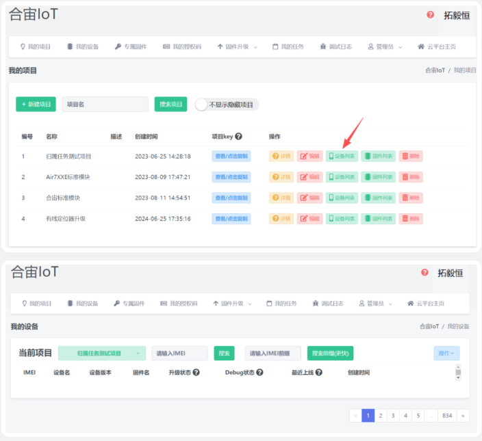Expand 固件升级 dropdown in top navigation
This screenshot has height=441, width=482.
pyautogui.click(x=238, y=46)
